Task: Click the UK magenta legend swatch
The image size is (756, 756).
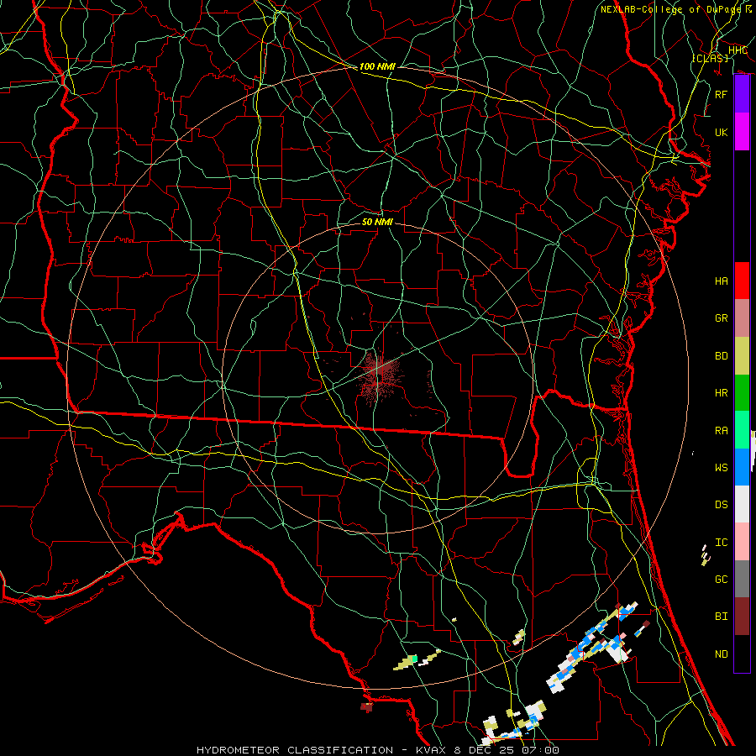Action: 742,132
